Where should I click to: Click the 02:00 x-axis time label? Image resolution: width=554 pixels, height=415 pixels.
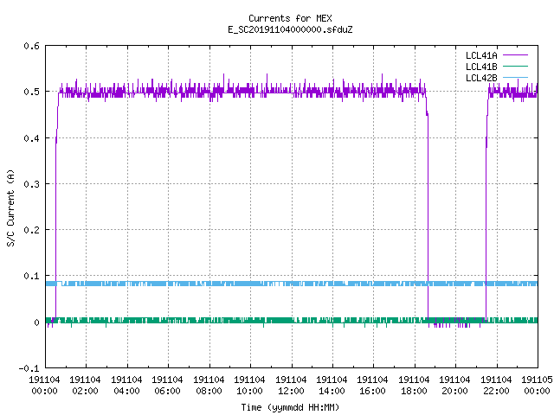click(x=85, y=391)
